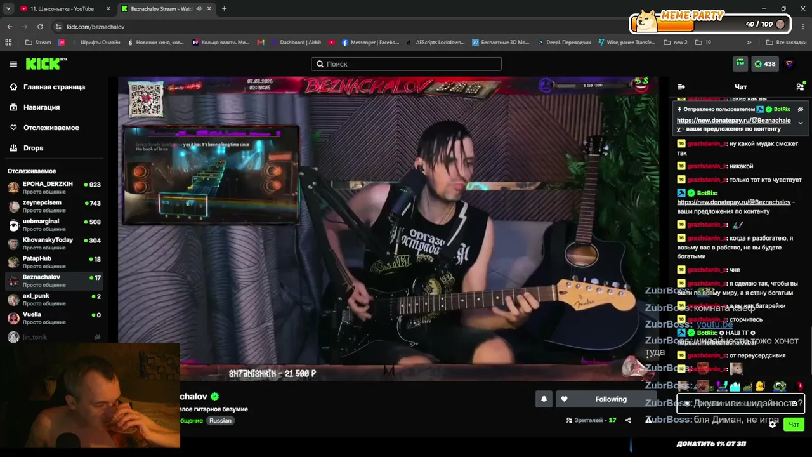Image resolution: width=812 pixels, height=457 pixels.
Task: Open the PatapHub channel
Action: [x=54, y=262]
